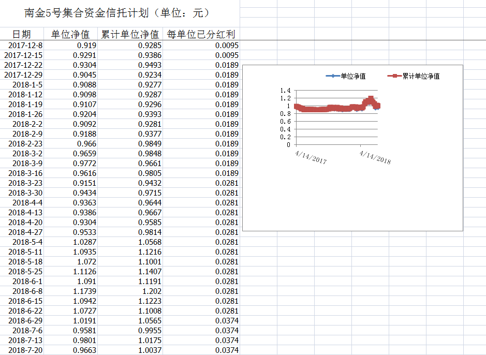Click the 1.4 value on chart vertical axis
This screenshot has width=486, height=355.
click(x=285, y=91)
